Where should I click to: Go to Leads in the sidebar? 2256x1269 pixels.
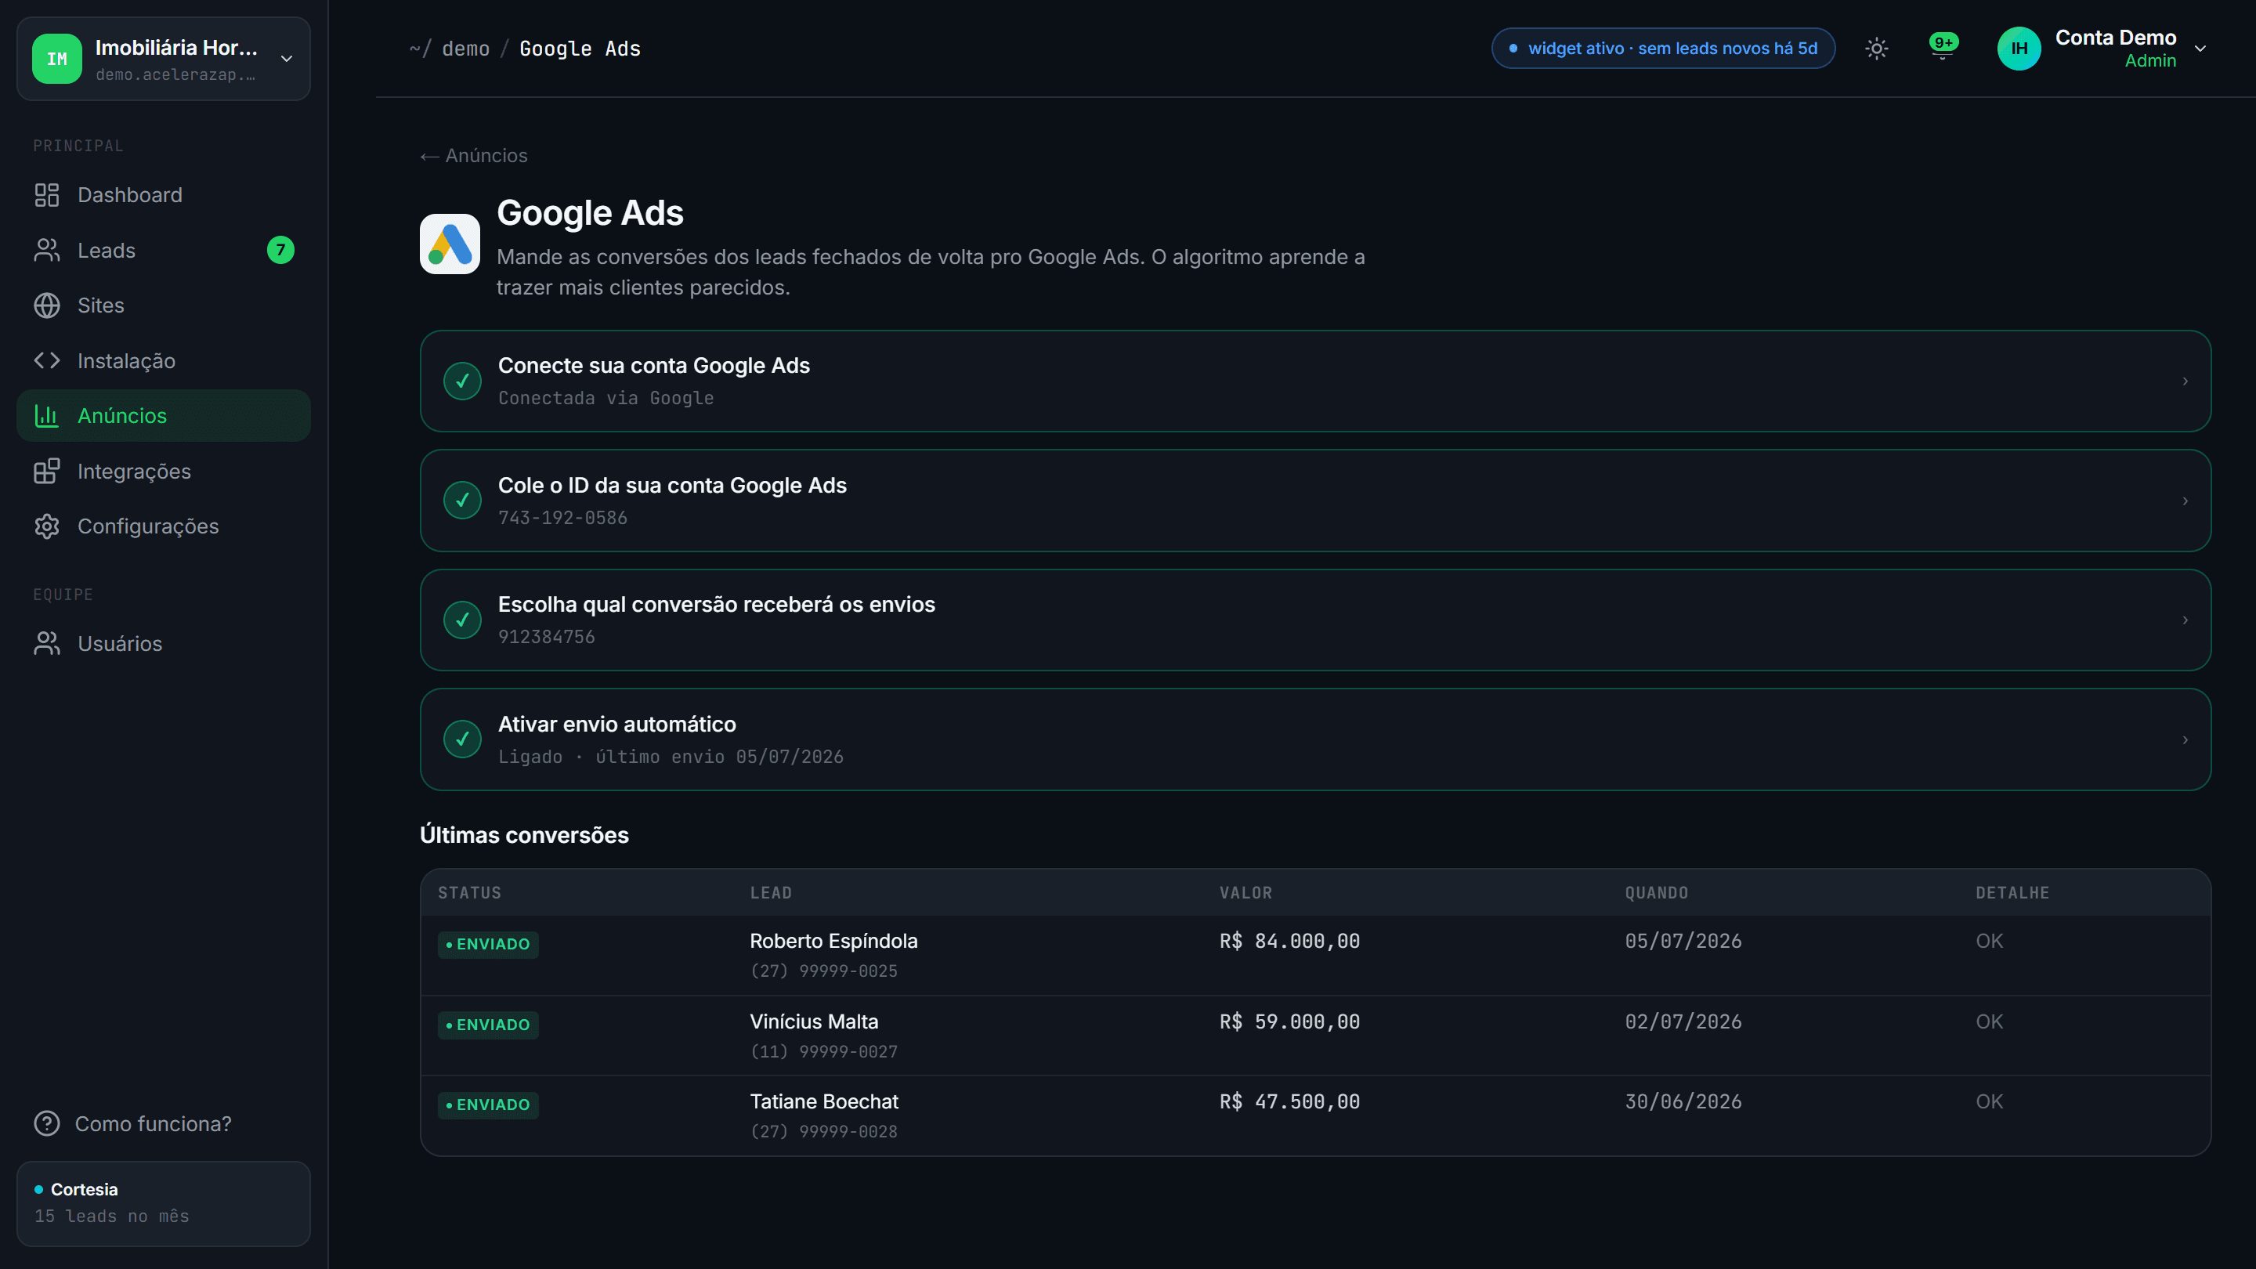point(164,251)
